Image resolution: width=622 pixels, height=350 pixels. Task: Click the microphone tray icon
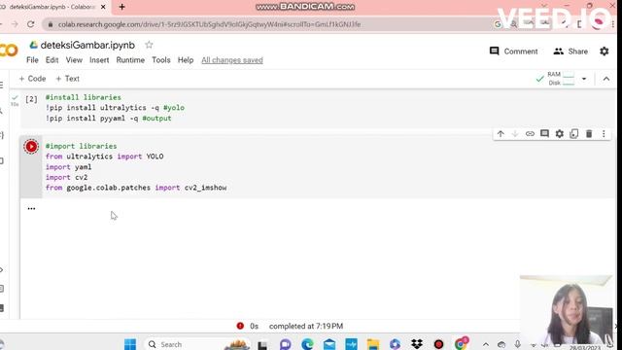[518, 344]
